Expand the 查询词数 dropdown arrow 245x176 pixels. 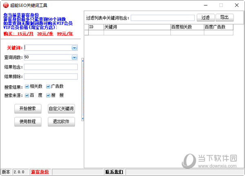pos(74,57)
